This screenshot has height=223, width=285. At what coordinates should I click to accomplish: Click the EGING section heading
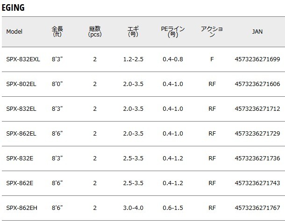coord(13,7)
